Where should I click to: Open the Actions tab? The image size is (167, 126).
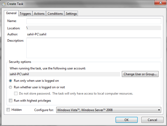tap(39, 14)
